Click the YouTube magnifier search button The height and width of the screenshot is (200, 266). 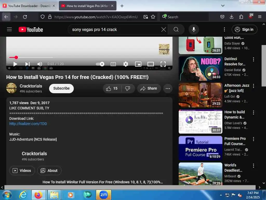(176, 29)
